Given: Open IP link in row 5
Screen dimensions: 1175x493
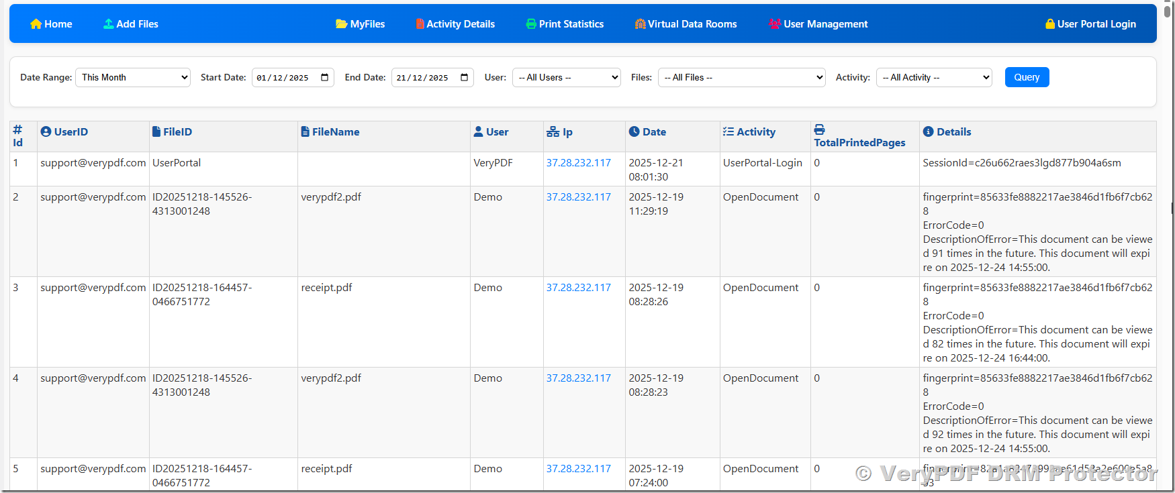Looking at the screenshot, I should [579, 469].
